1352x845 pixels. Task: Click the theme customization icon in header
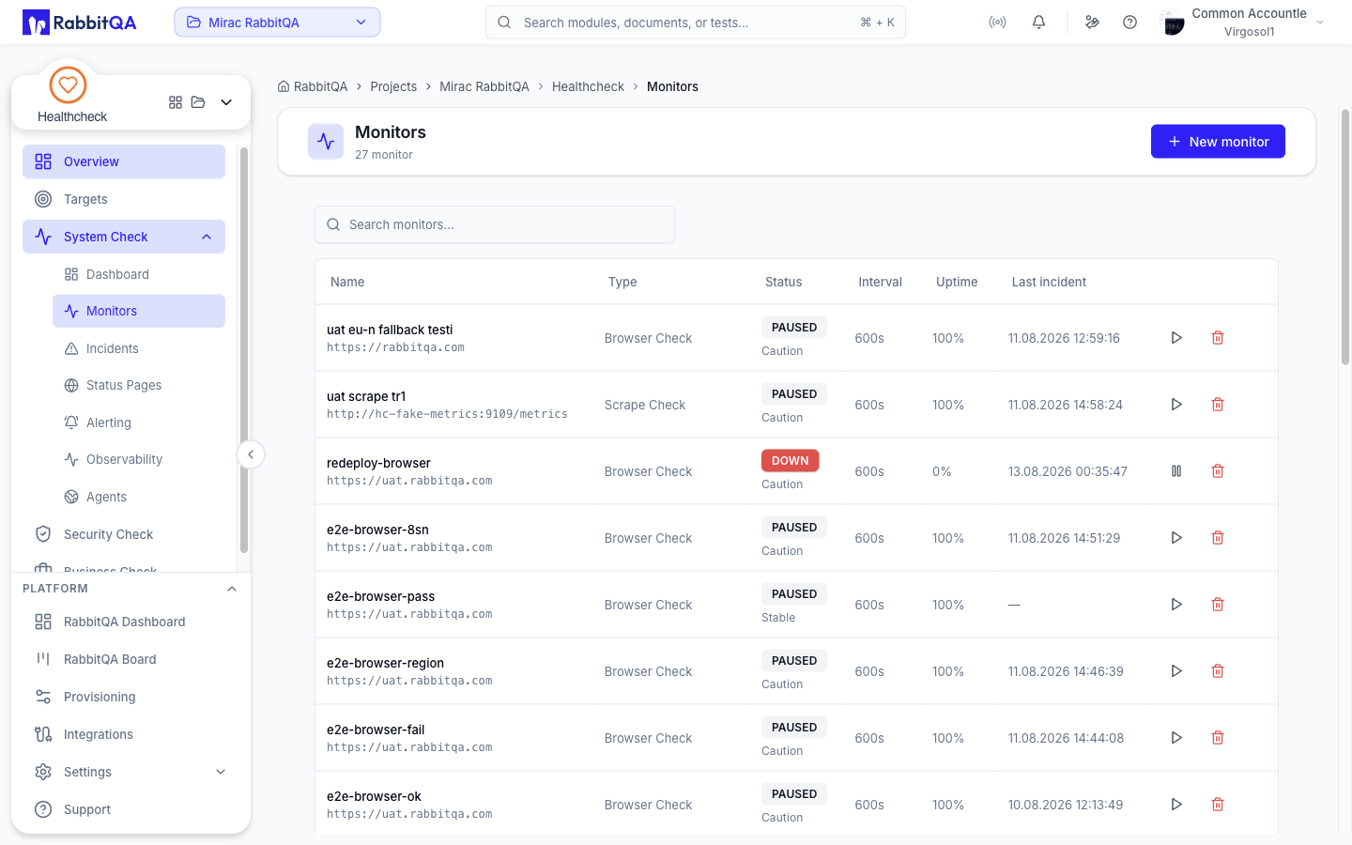coord(1092,23)
